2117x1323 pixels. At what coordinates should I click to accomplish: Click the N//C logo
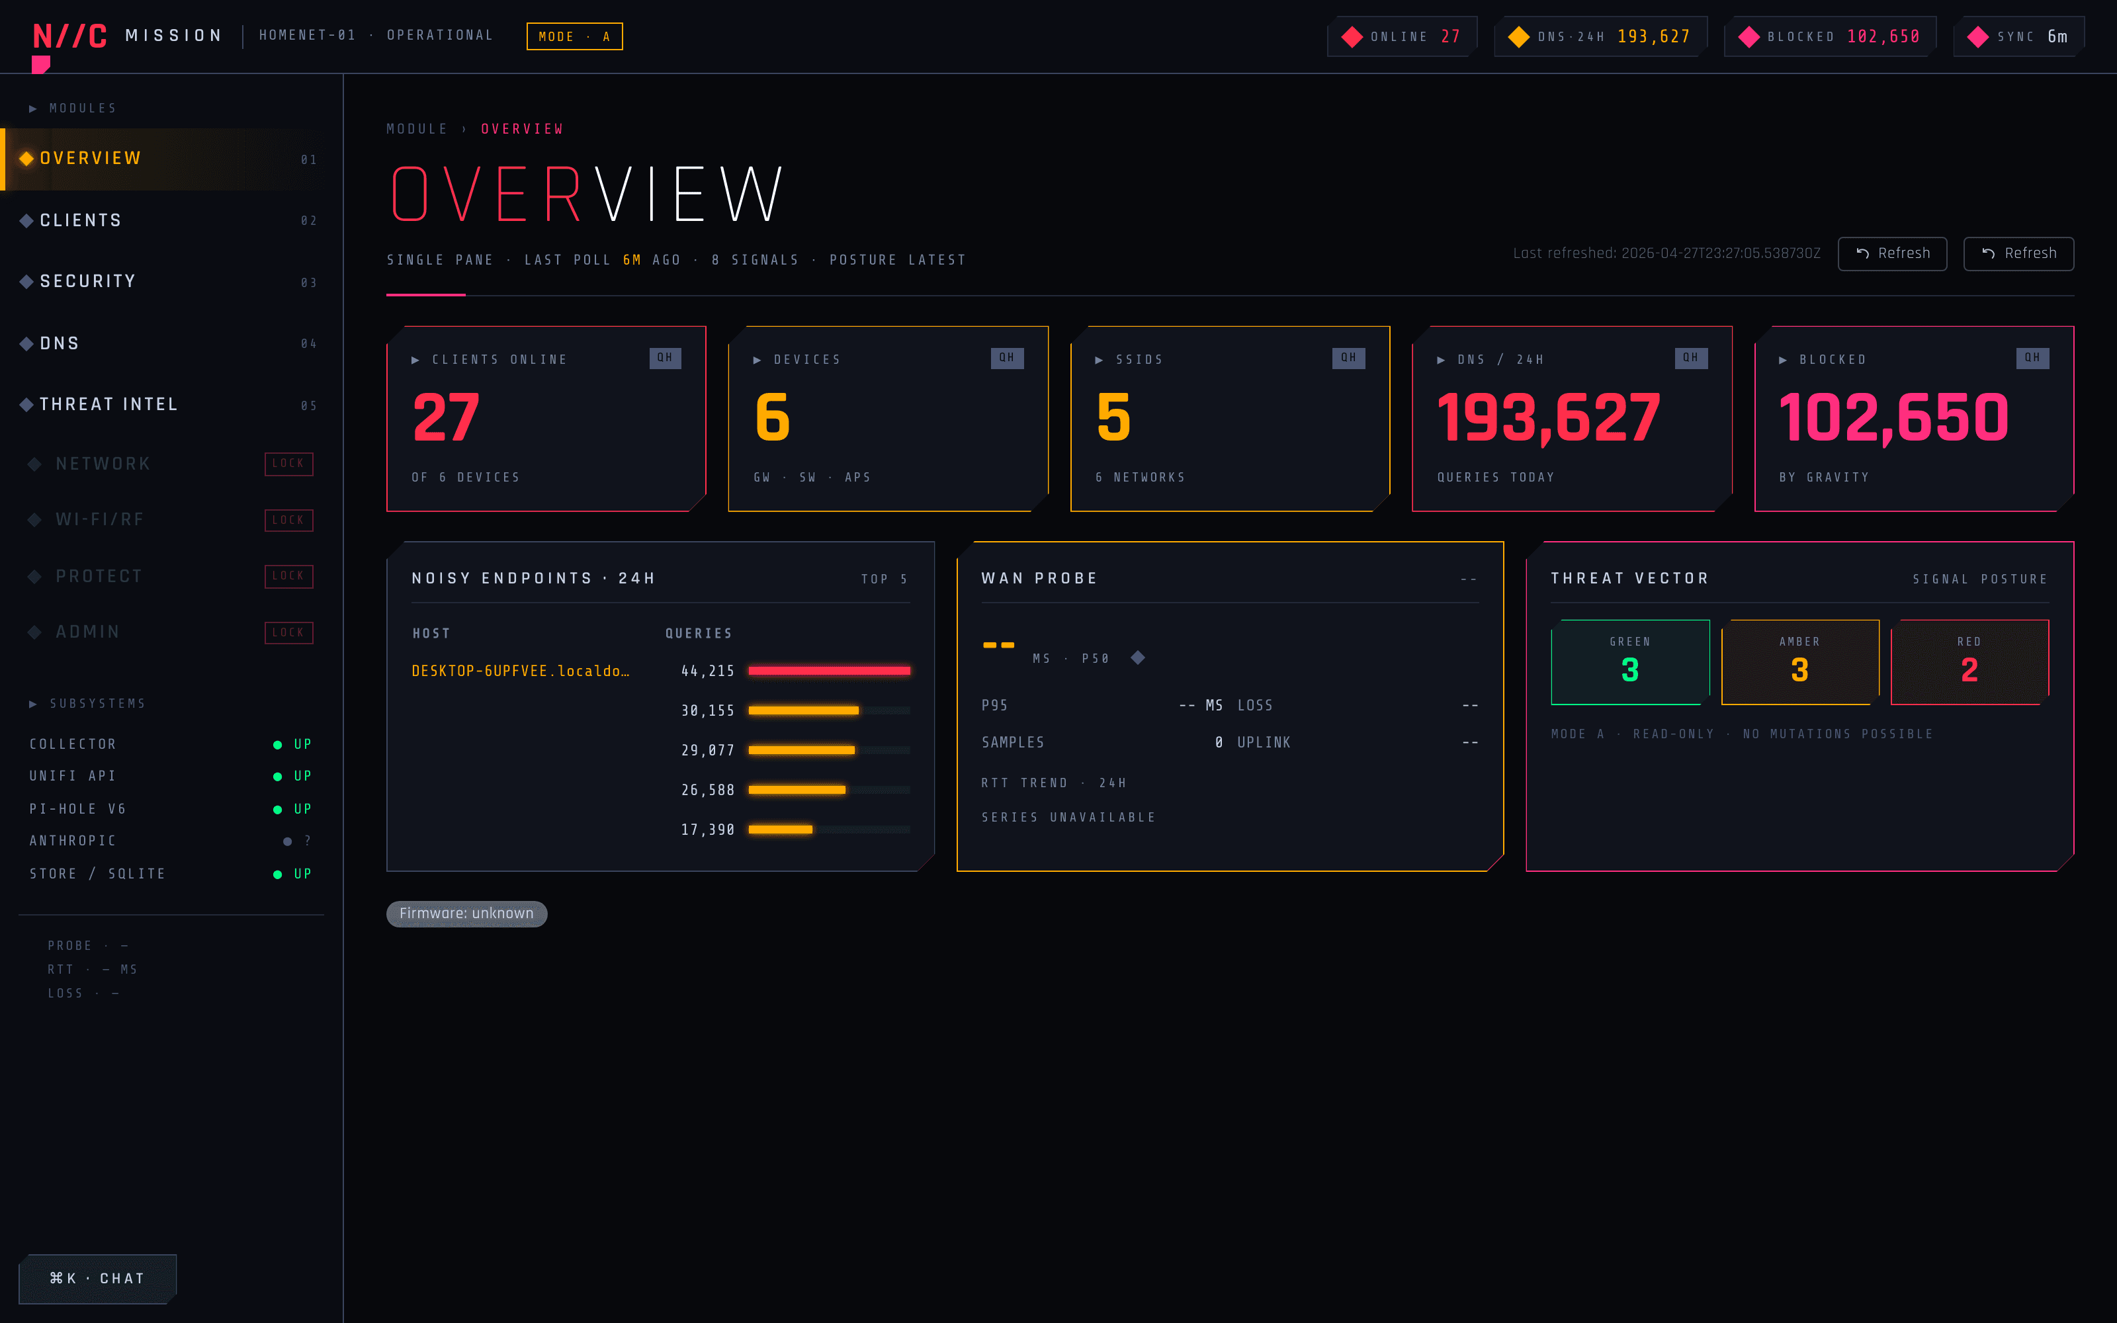pyautogui.click(x=70, y=36)
